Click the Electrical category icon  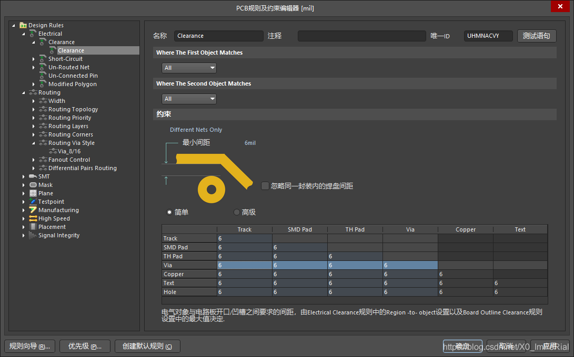33,34
